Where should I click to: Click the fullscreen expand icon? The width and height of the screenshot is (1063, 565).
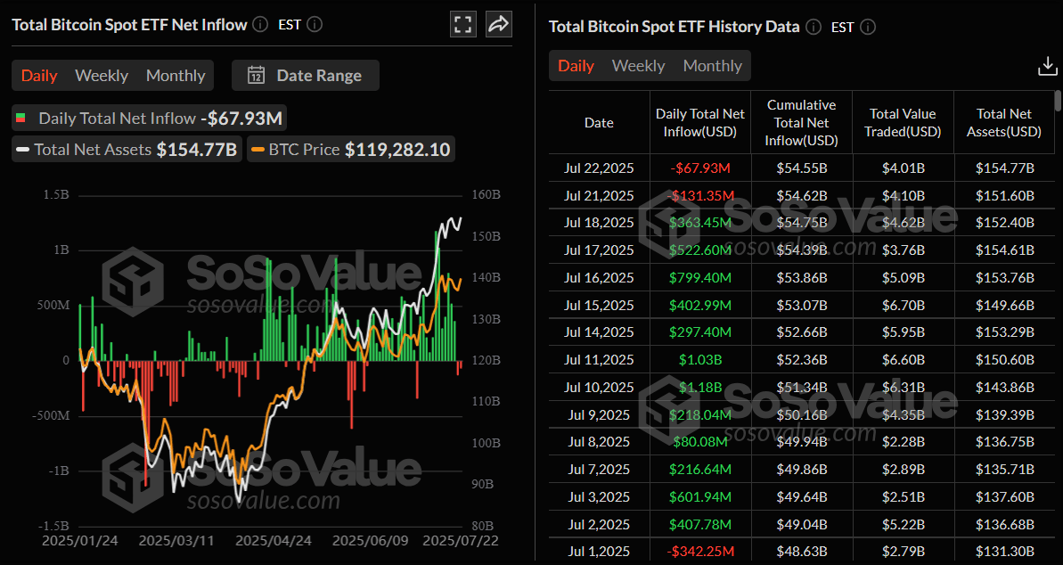pos(462,24)
